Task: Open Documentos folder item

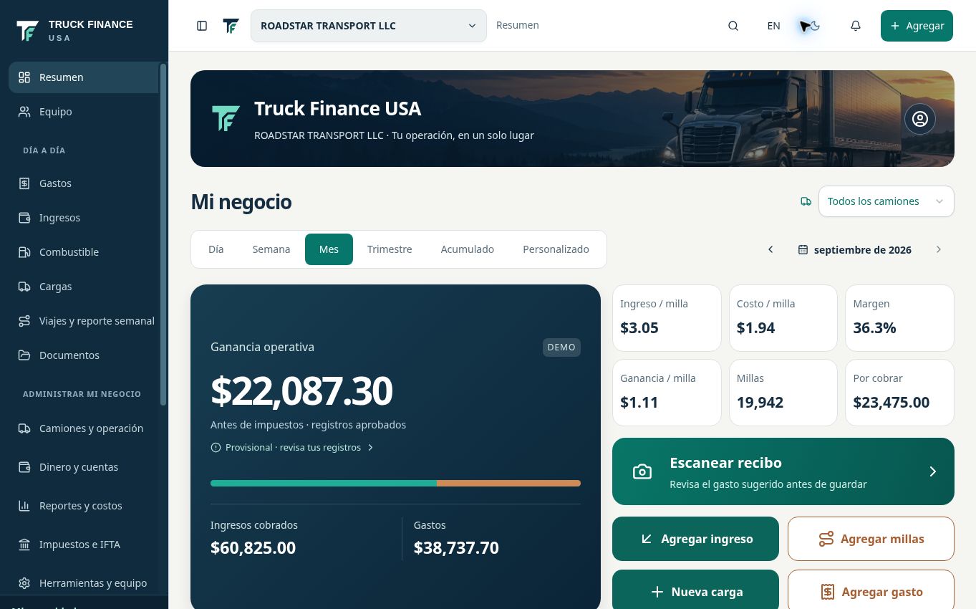Action: tap(83, 355)
